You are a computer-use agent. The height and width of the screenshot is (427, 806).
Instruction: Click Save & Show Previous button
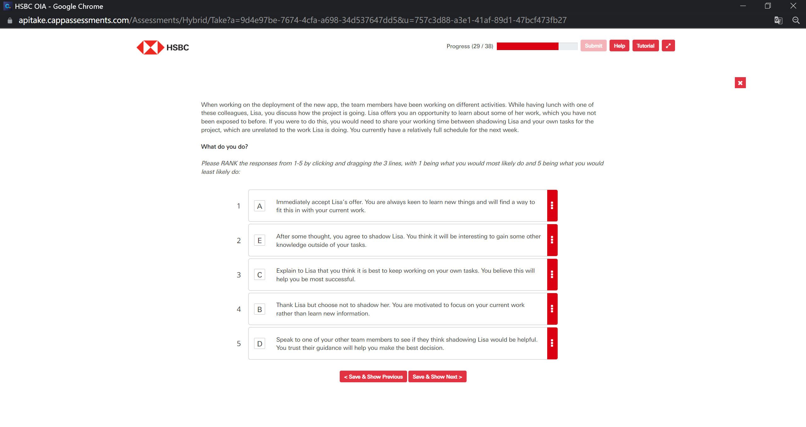tap(373, 376)
